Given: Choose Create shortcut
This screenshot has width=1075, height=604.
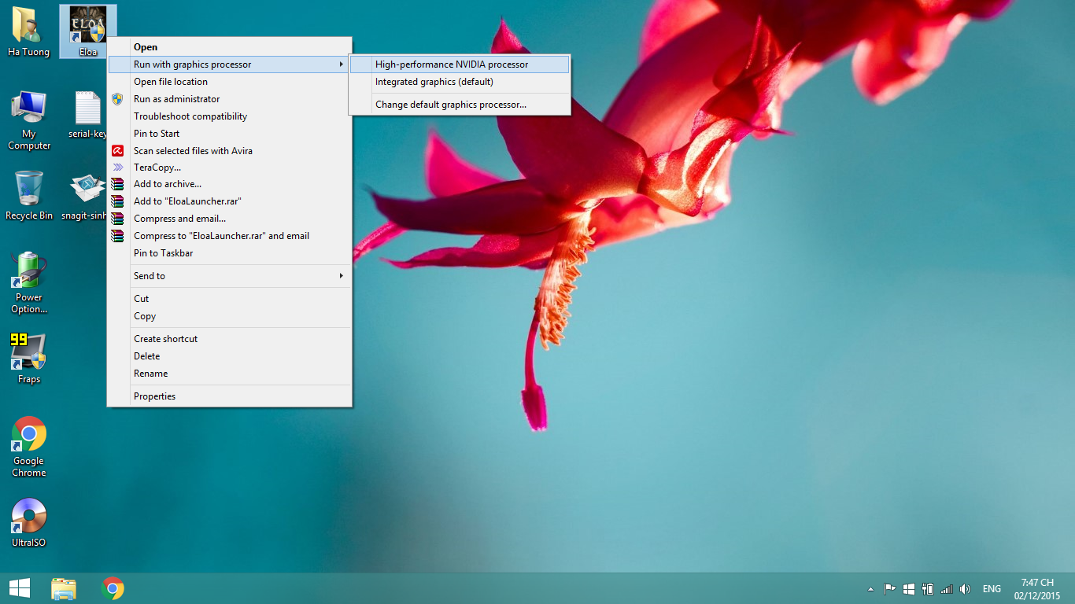Looking at the screenshot, I should [x=229, y=339].
